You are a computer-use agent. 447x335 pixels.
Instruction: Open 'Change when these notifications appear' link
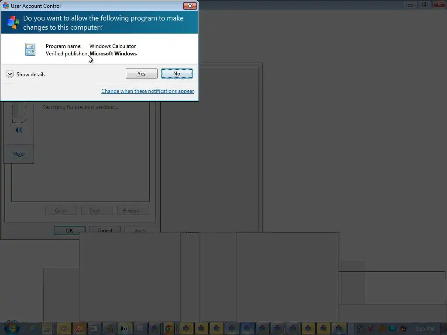(x=148, y=91)
